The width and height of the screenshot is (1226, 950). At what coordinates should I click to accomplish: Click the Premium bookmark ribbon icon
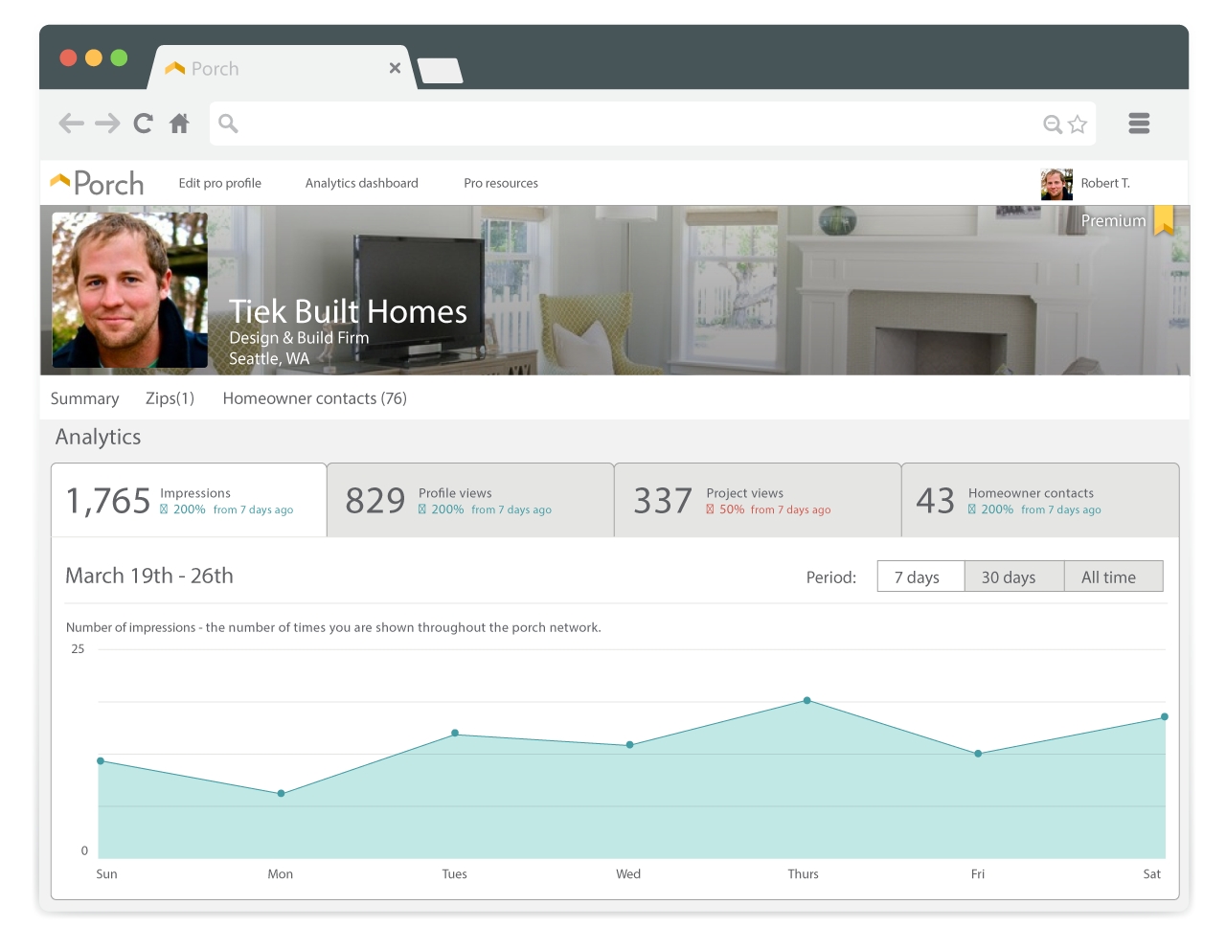[1164, 219]
